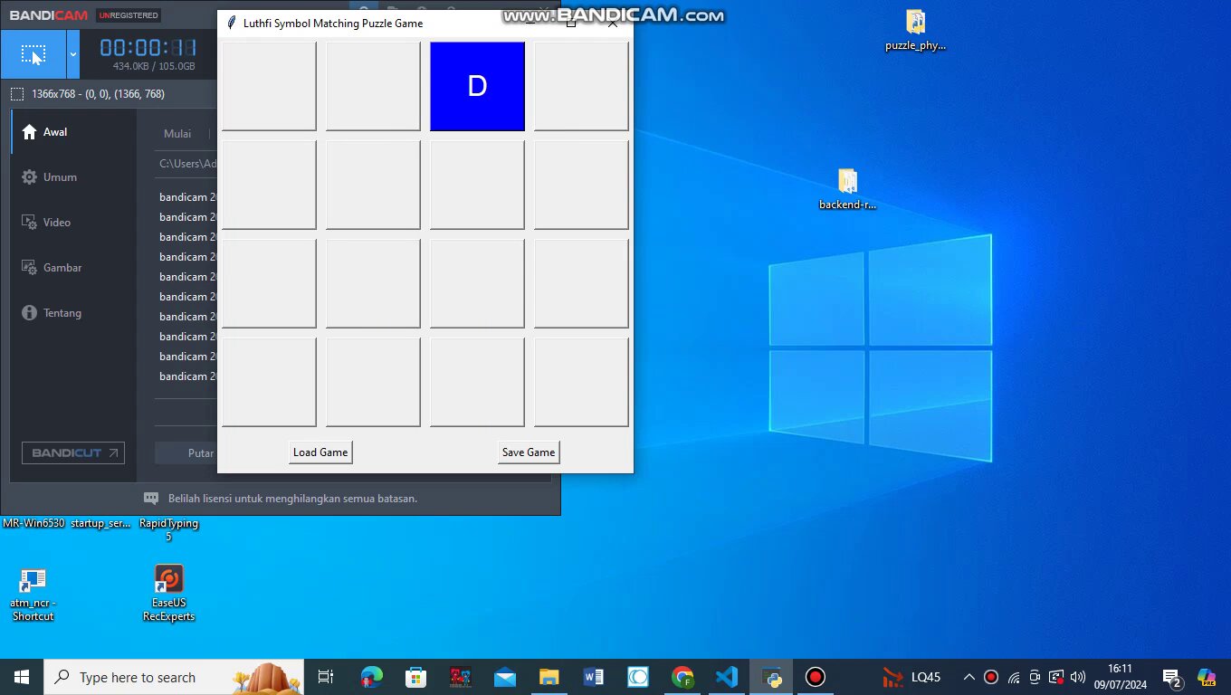The height and width of the screenshot is (695, 1231).
Task: Flip the bottom-right puzzle tile
Action: coord(581,382)
